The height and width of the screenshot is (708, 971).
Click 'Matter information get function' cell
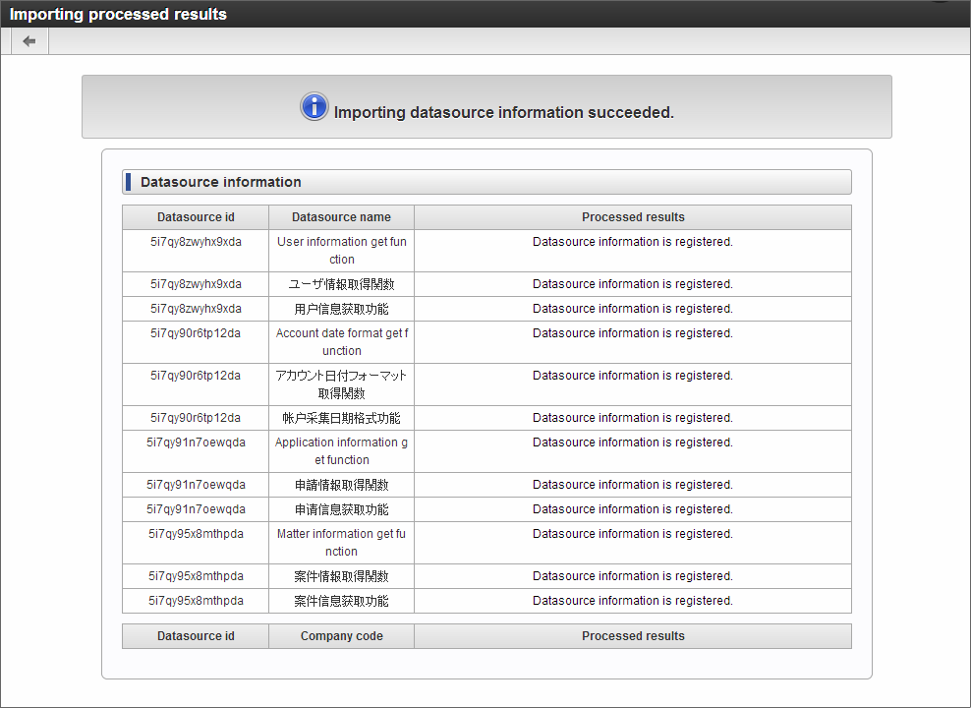click(341, 543)
